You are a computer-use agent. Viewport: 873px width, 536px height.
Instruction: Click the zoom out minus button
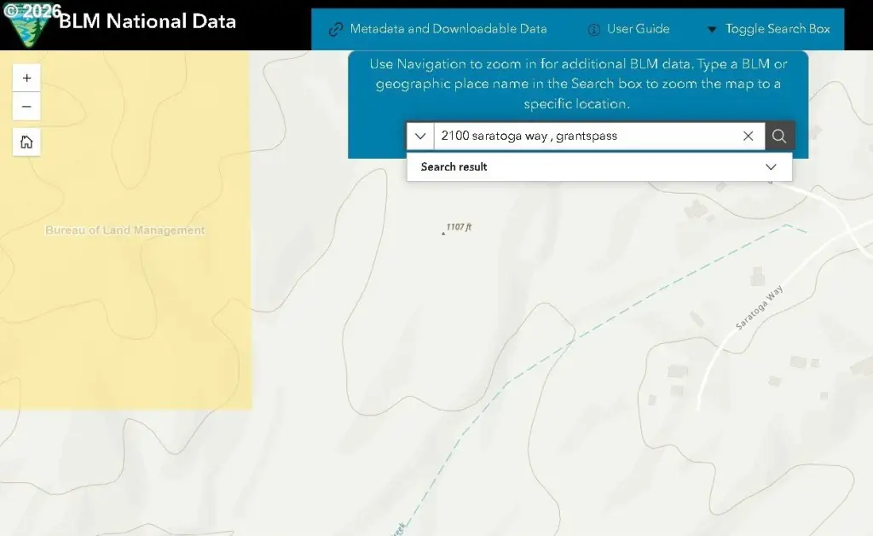coord(26,107)
